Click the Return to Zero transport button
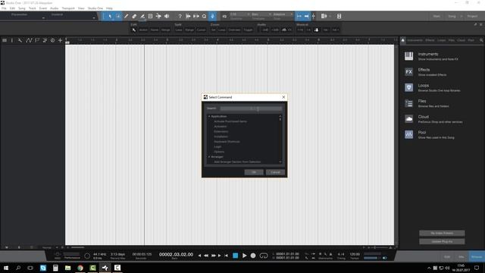Image resolution: width=485 pixels, height=273 pixels. [227, 256]
